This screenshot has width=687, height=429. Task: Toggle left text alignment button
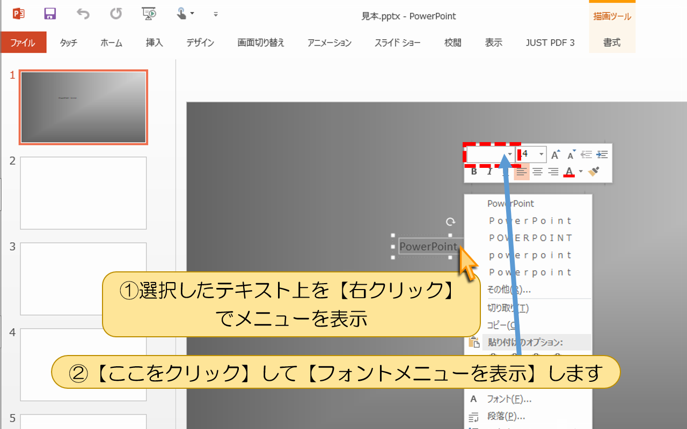pos(522,172)
